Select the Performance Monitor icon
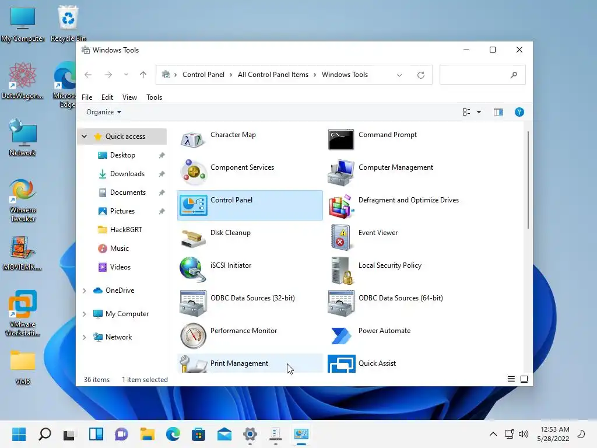The height and width of the screenshot is (448, 597). [x=193, y=336]
